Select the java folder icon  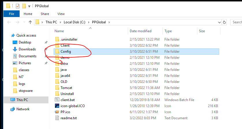coord(57,70)
